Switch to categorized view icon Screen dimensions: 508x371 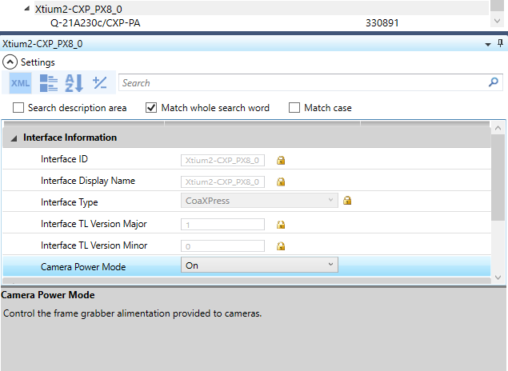click(x=48, y=82)
